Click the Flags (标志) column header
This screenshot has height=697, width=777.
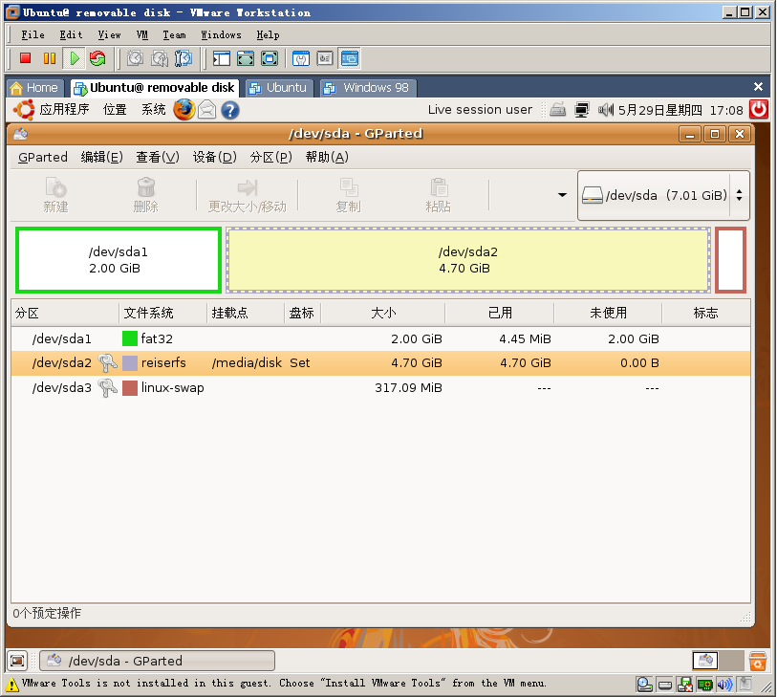705,313
